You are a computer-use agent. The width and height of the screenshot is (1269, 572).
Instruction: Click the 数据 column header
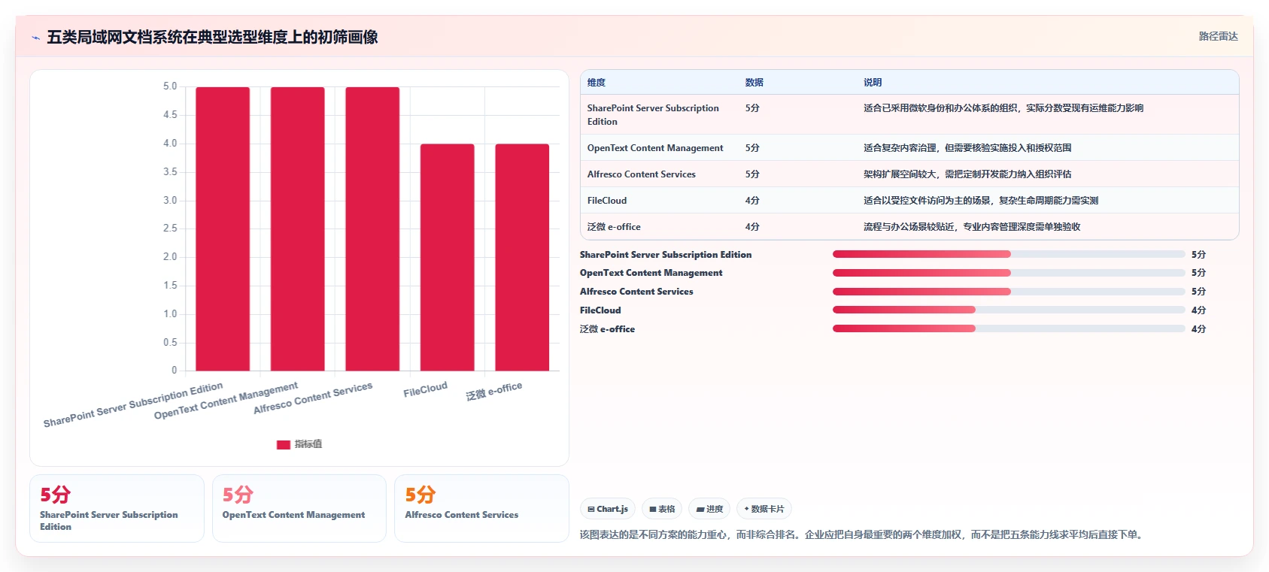pos(754,83)
